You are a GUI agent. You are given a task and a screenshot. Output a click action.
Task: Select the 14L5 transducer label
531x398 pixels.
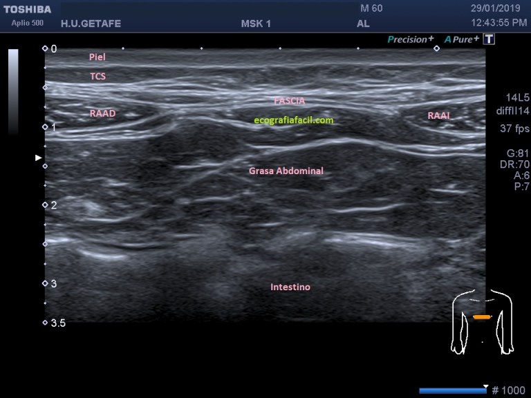click(516, 97)
